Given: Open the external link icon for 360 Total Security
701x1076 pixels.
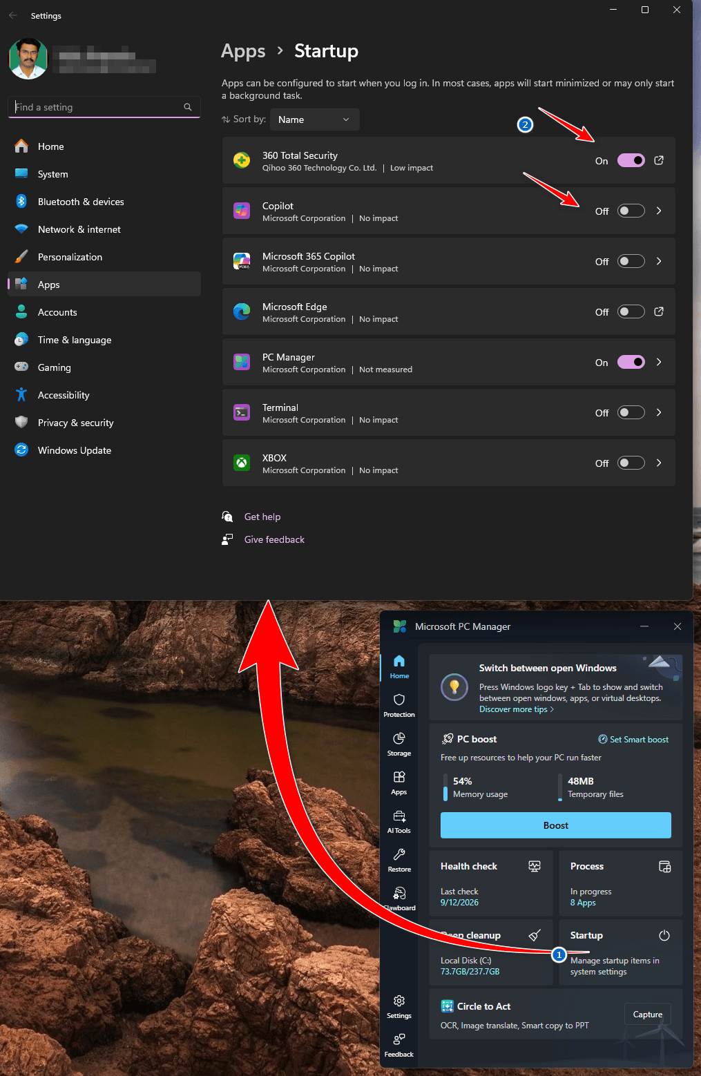Looking at the screenshot, I should [x=659, y=160].
